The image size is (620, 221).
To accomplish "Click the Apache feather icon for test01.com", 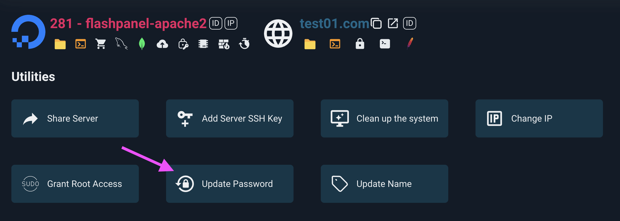I will [410, 43].
